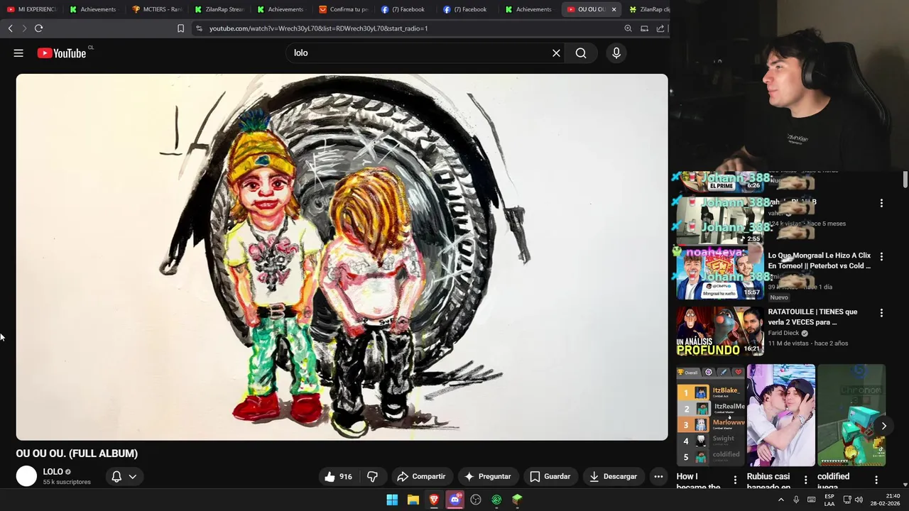Open the site settings icon beside the URL

tap(199, 28)
